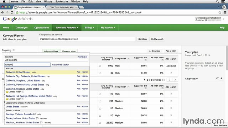Open Help link in green navigation bar
The height and width of the screenshot is (128, 228).
click(222, 28)
